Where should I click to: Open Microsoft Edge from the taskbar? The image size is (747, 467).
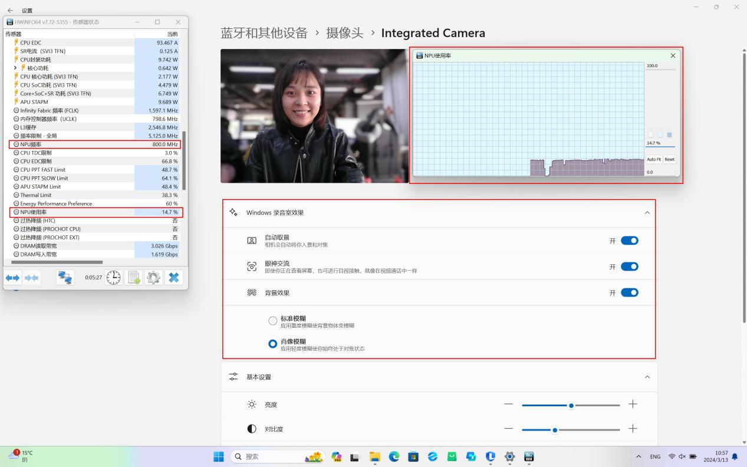[x=394, y=457]
